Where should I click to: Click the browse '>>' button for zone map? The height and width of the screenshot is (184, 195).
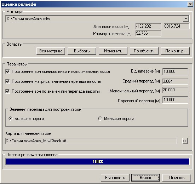tap(185, 141)
